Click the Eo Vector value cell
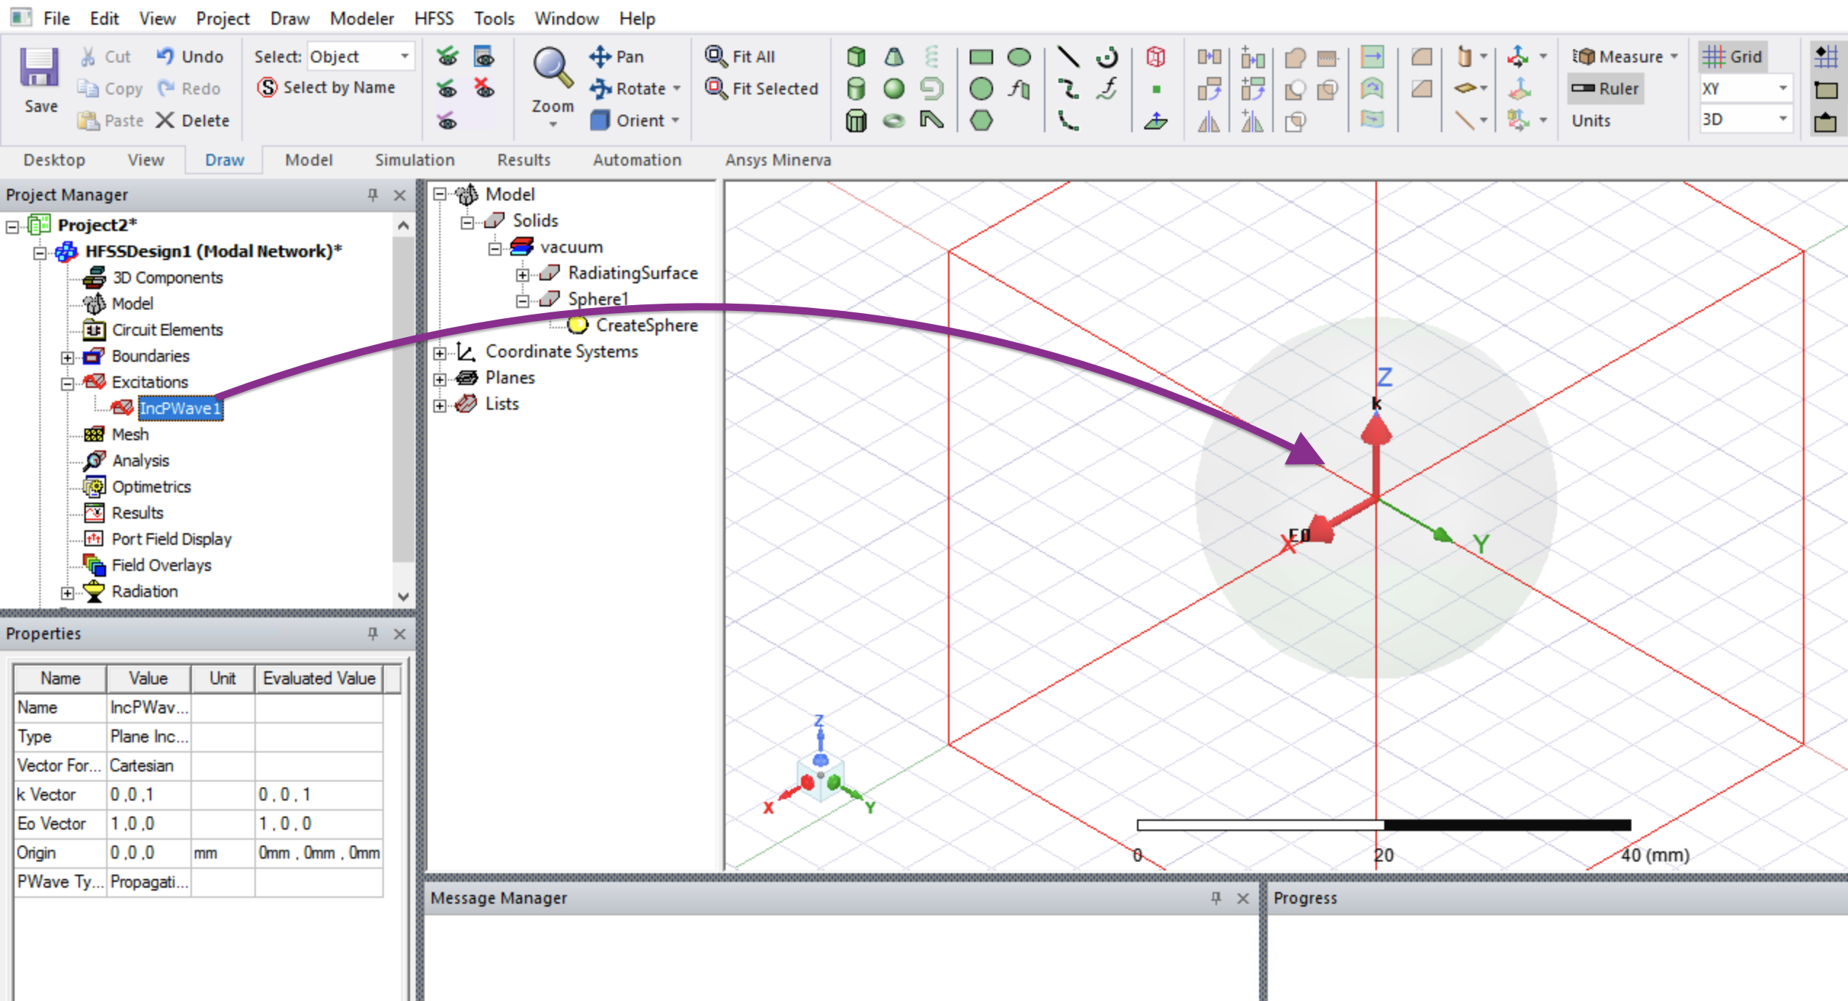 tap(148, 824)
